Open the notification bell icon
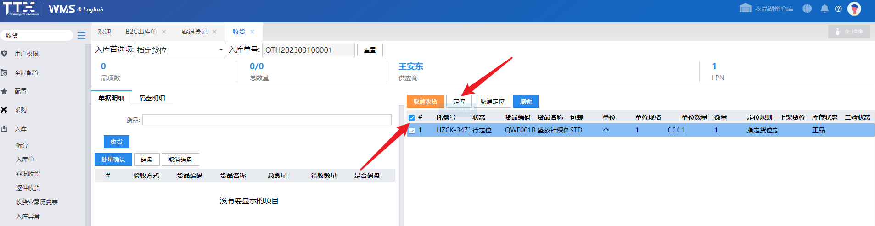875x226 pixels. coord(825,9)
